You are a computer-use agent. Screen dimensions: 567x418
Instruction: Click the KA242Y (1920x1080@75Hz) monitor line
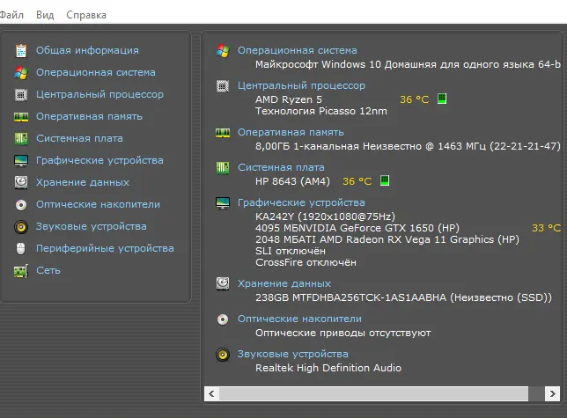[x=325, y=216]
